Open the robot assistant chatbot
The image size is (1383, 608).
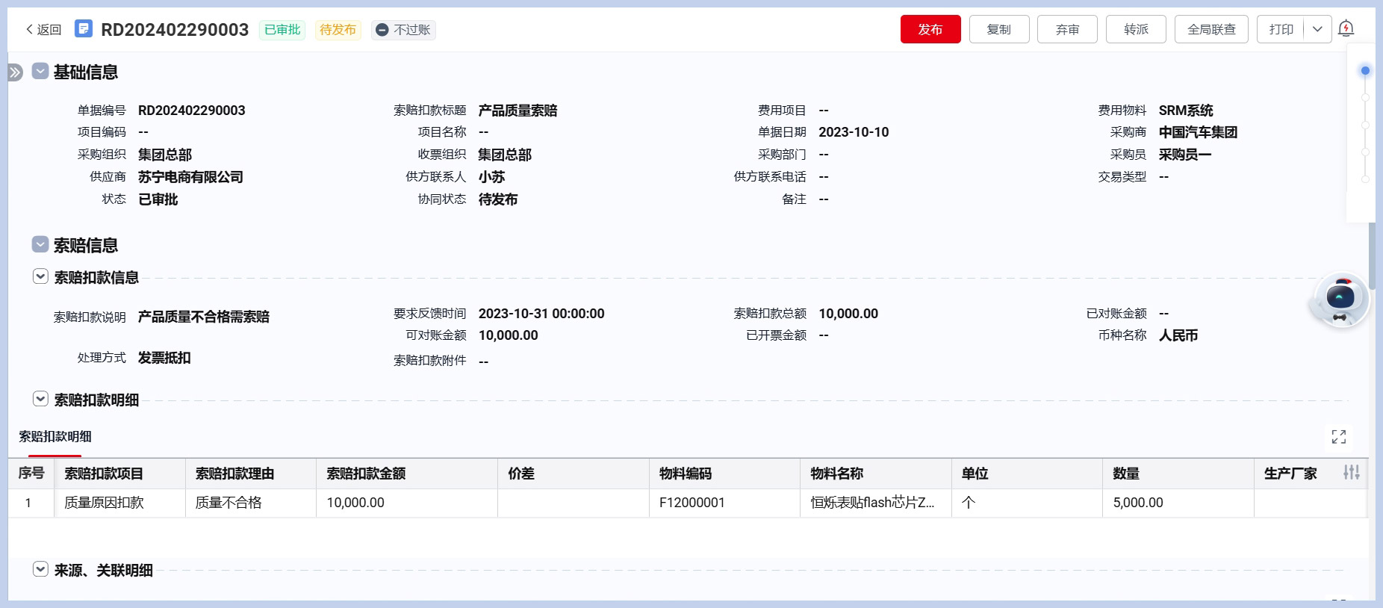[x=1340, y=300]
